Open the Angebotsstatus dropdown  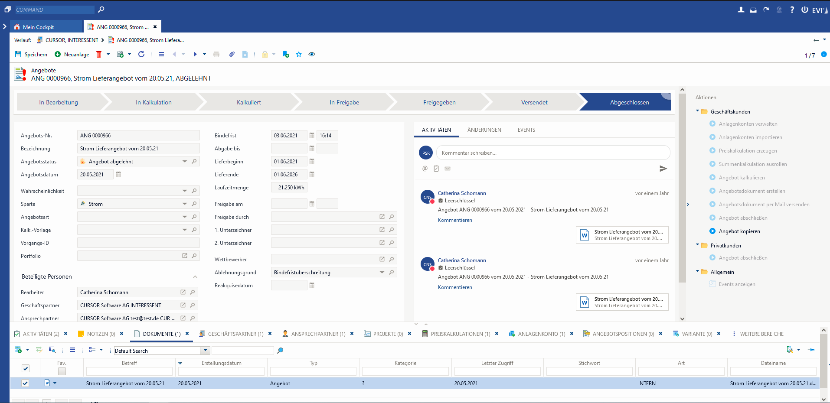coord(185,162)
